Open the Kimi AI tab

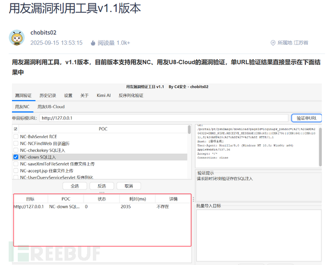pyautogui.click(x=103, y=95)
